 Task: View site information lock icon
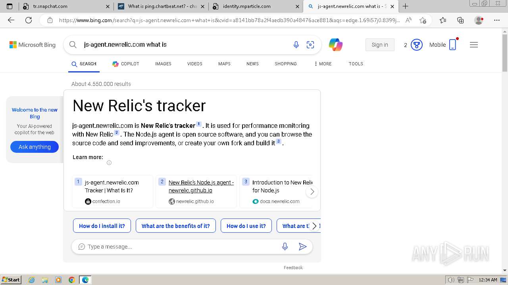(x=50, y=20)
